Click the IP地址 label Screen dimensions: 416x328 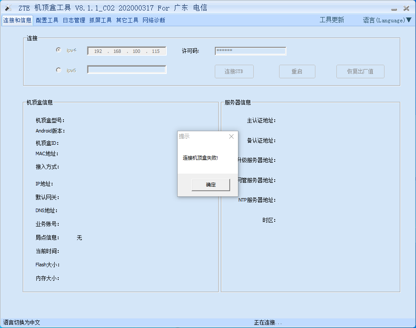click(44, 184)
